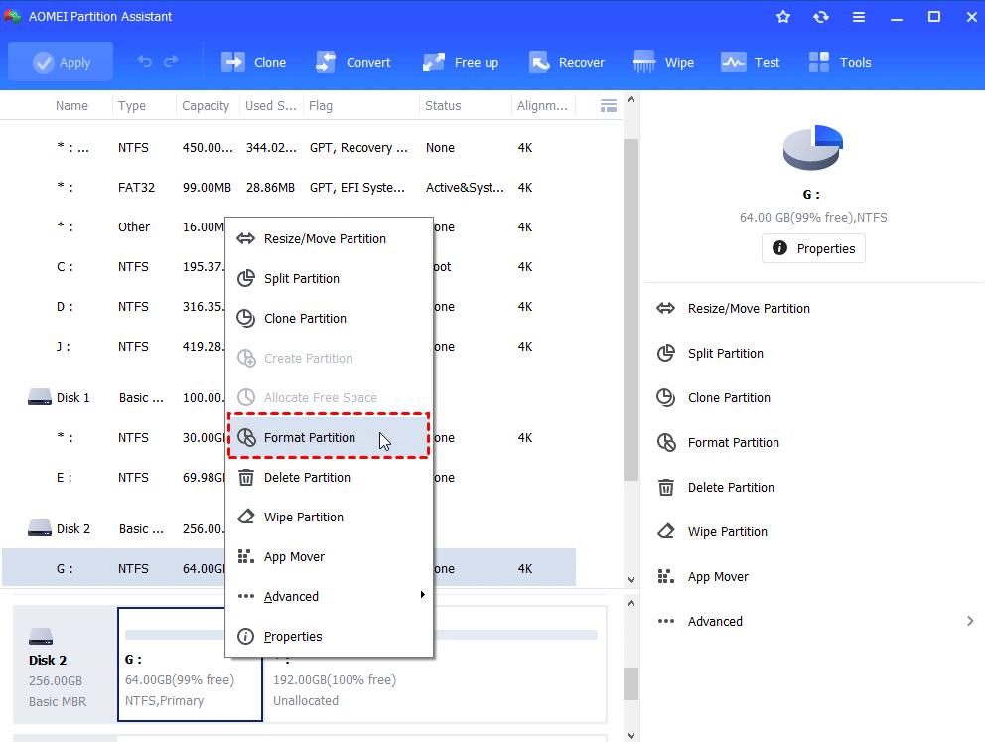Image resolution: width=985 pixels, height=742 pixels.
Task: Sort by the Name column header
Action: point(71,106)
